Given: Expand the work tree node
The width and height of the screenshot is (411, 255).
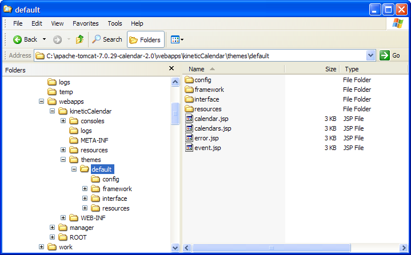Looking at the screenshot, I should point(41,246).
